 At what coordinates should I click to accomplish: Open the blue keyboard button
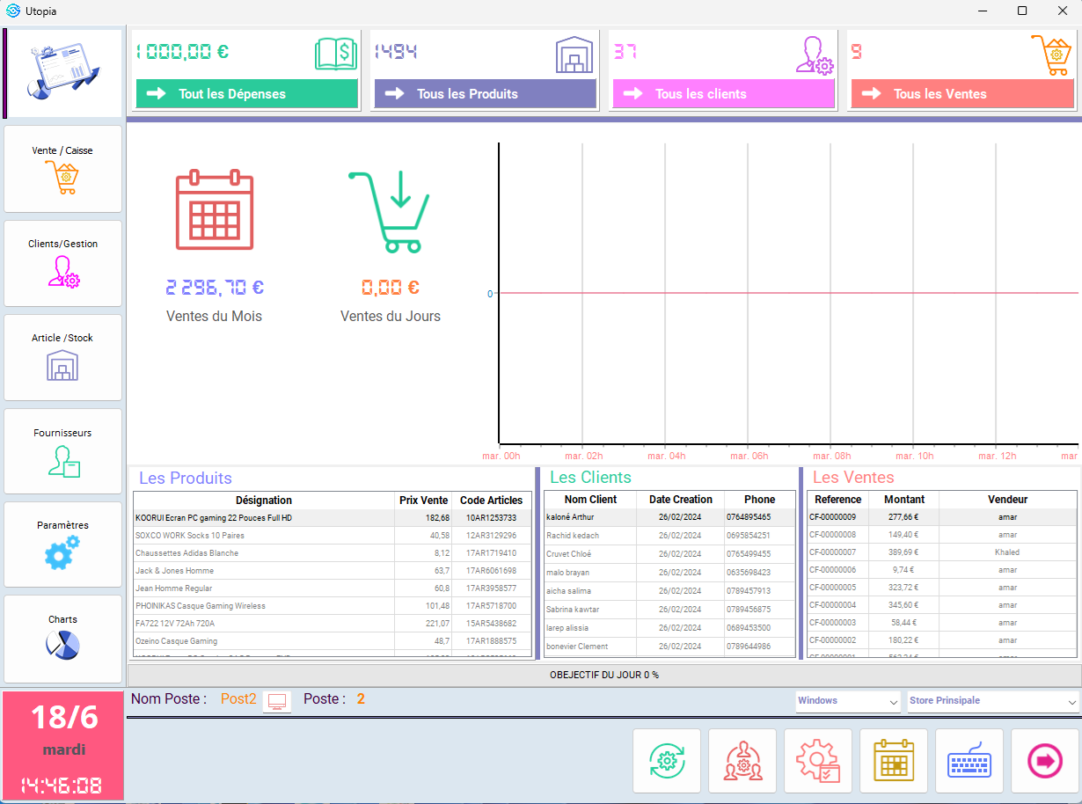[x=969, y=761]
